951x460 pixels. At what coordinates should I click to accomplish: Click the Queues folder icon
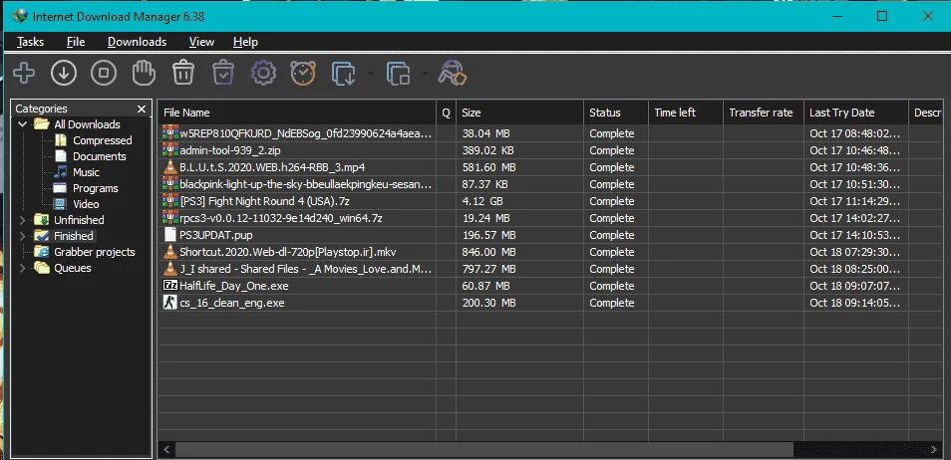[41, 268]
